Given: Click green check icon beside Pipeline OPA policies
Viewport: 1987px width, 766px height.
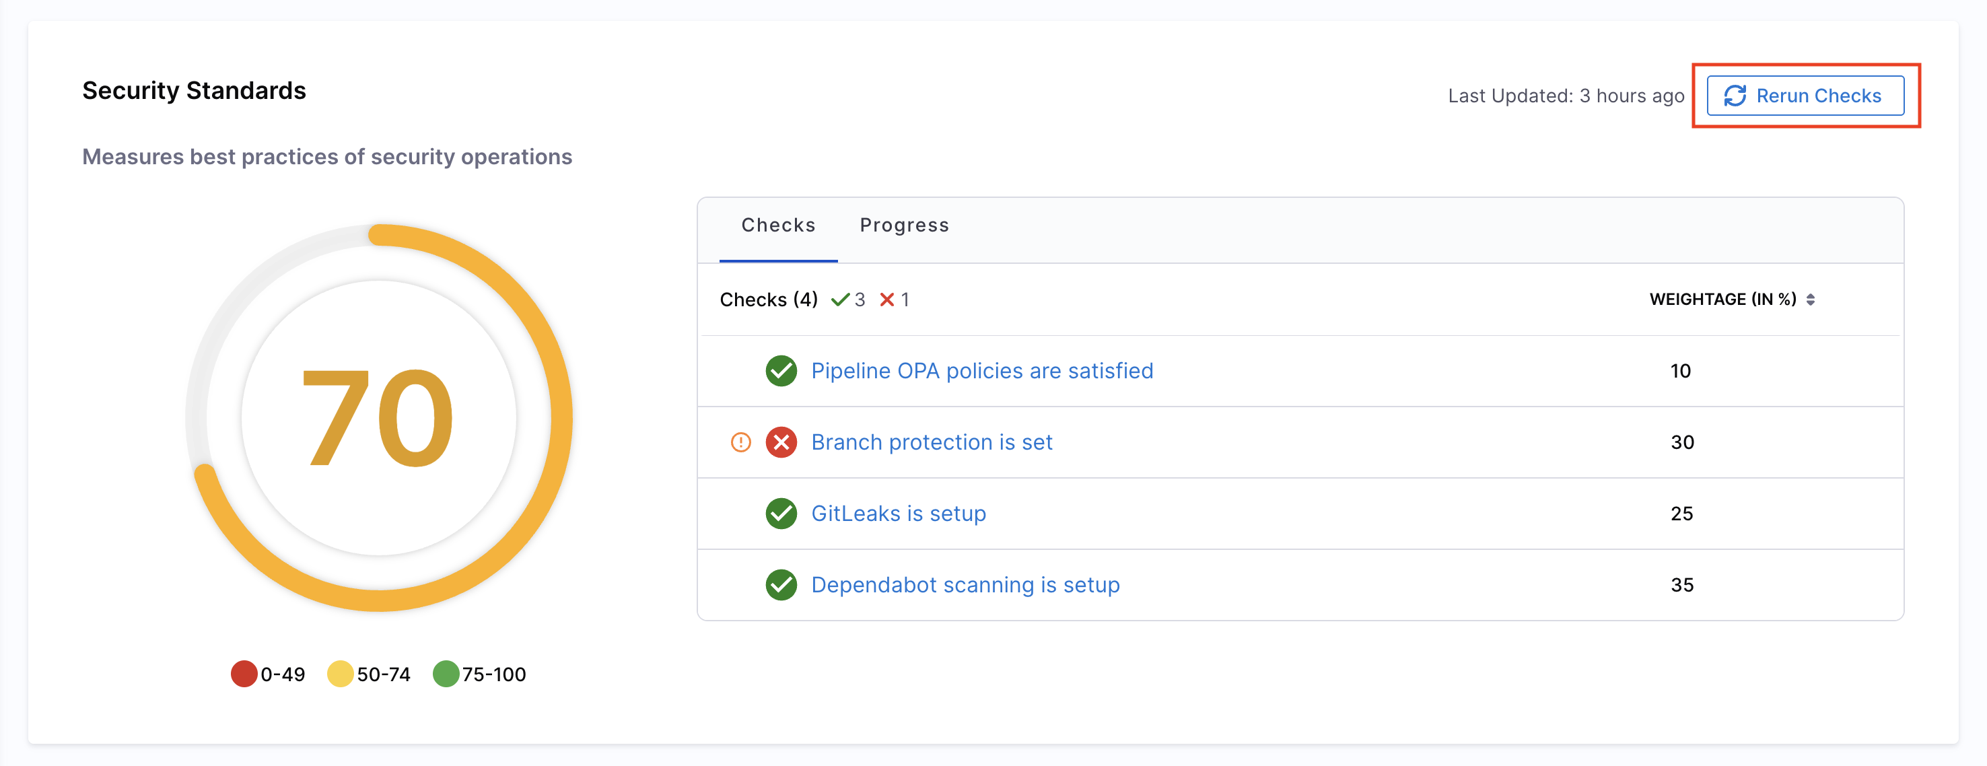Looking at the screenshot, I should pos(781,371).
